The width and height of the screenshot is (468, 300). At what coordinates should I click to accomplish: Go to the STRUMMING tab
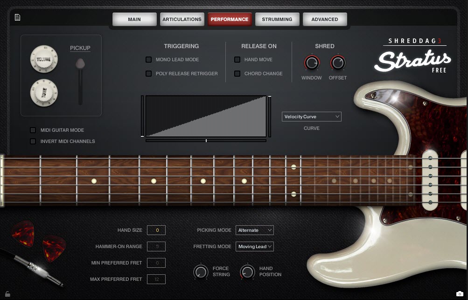click(x=277, y=19)
